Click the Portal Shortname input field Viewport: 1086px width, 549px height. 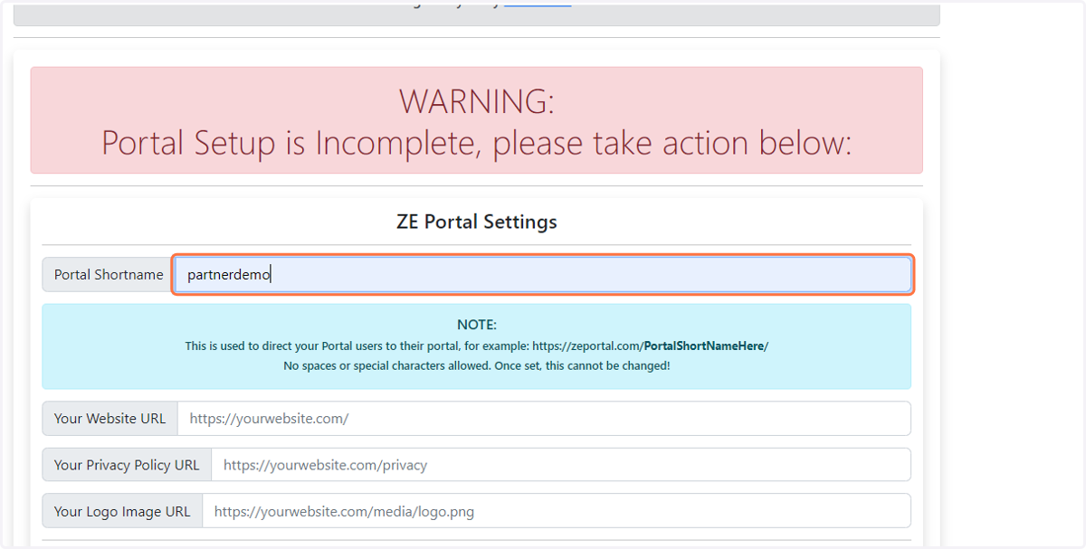pos(543,275)
